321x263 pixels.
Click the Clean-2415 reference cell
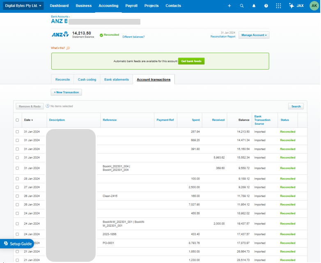(x=110, y=196)
